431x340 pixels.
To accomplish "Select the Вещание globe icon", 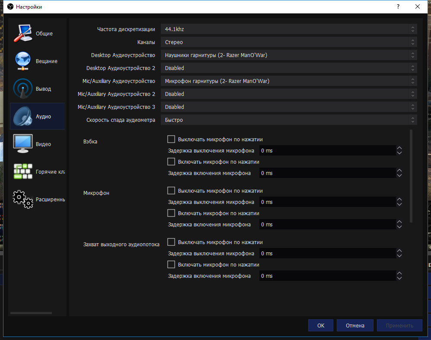I will [23, 61].
